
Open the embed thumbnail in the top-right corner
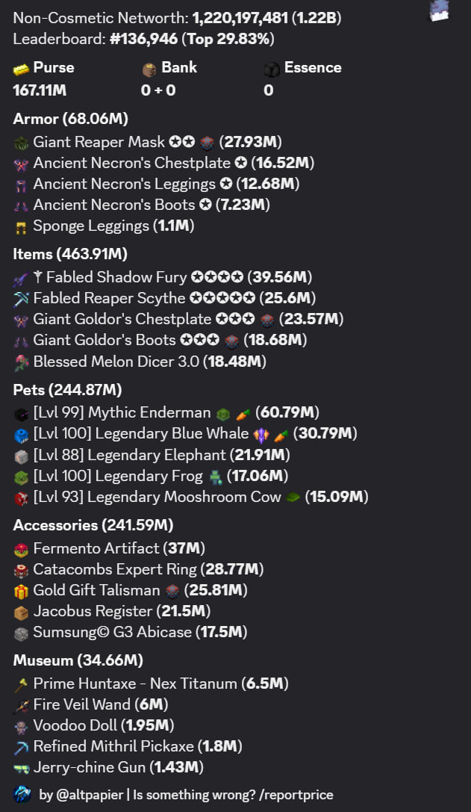click(441, 9)
